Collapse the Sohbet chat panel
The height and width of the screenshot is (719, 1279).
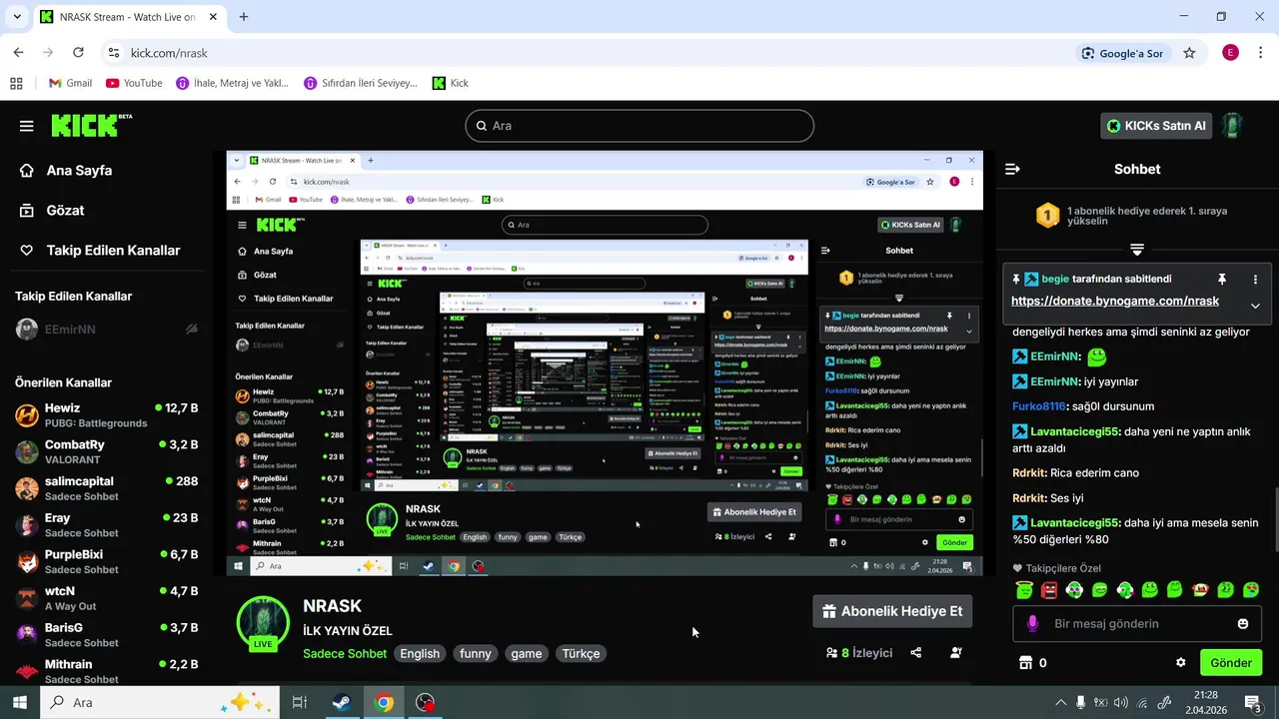1012,169
